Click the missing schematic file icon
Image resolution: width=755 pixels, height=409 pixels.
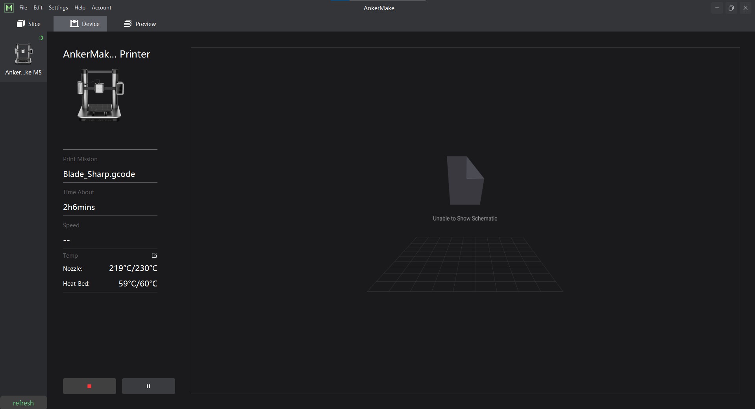(x=465, y=180)
